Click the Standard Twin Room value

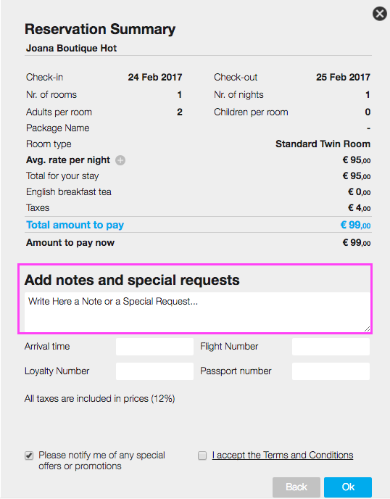(323, 144)
